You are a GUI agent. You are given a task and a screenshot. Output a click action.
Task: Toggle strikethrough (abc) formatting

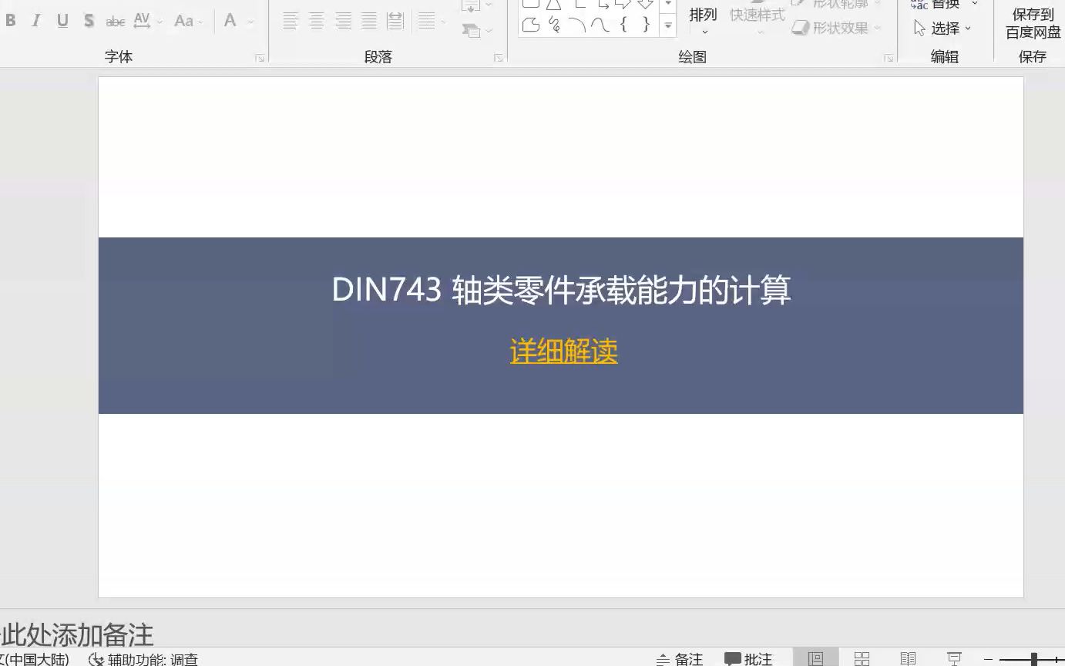116,21
